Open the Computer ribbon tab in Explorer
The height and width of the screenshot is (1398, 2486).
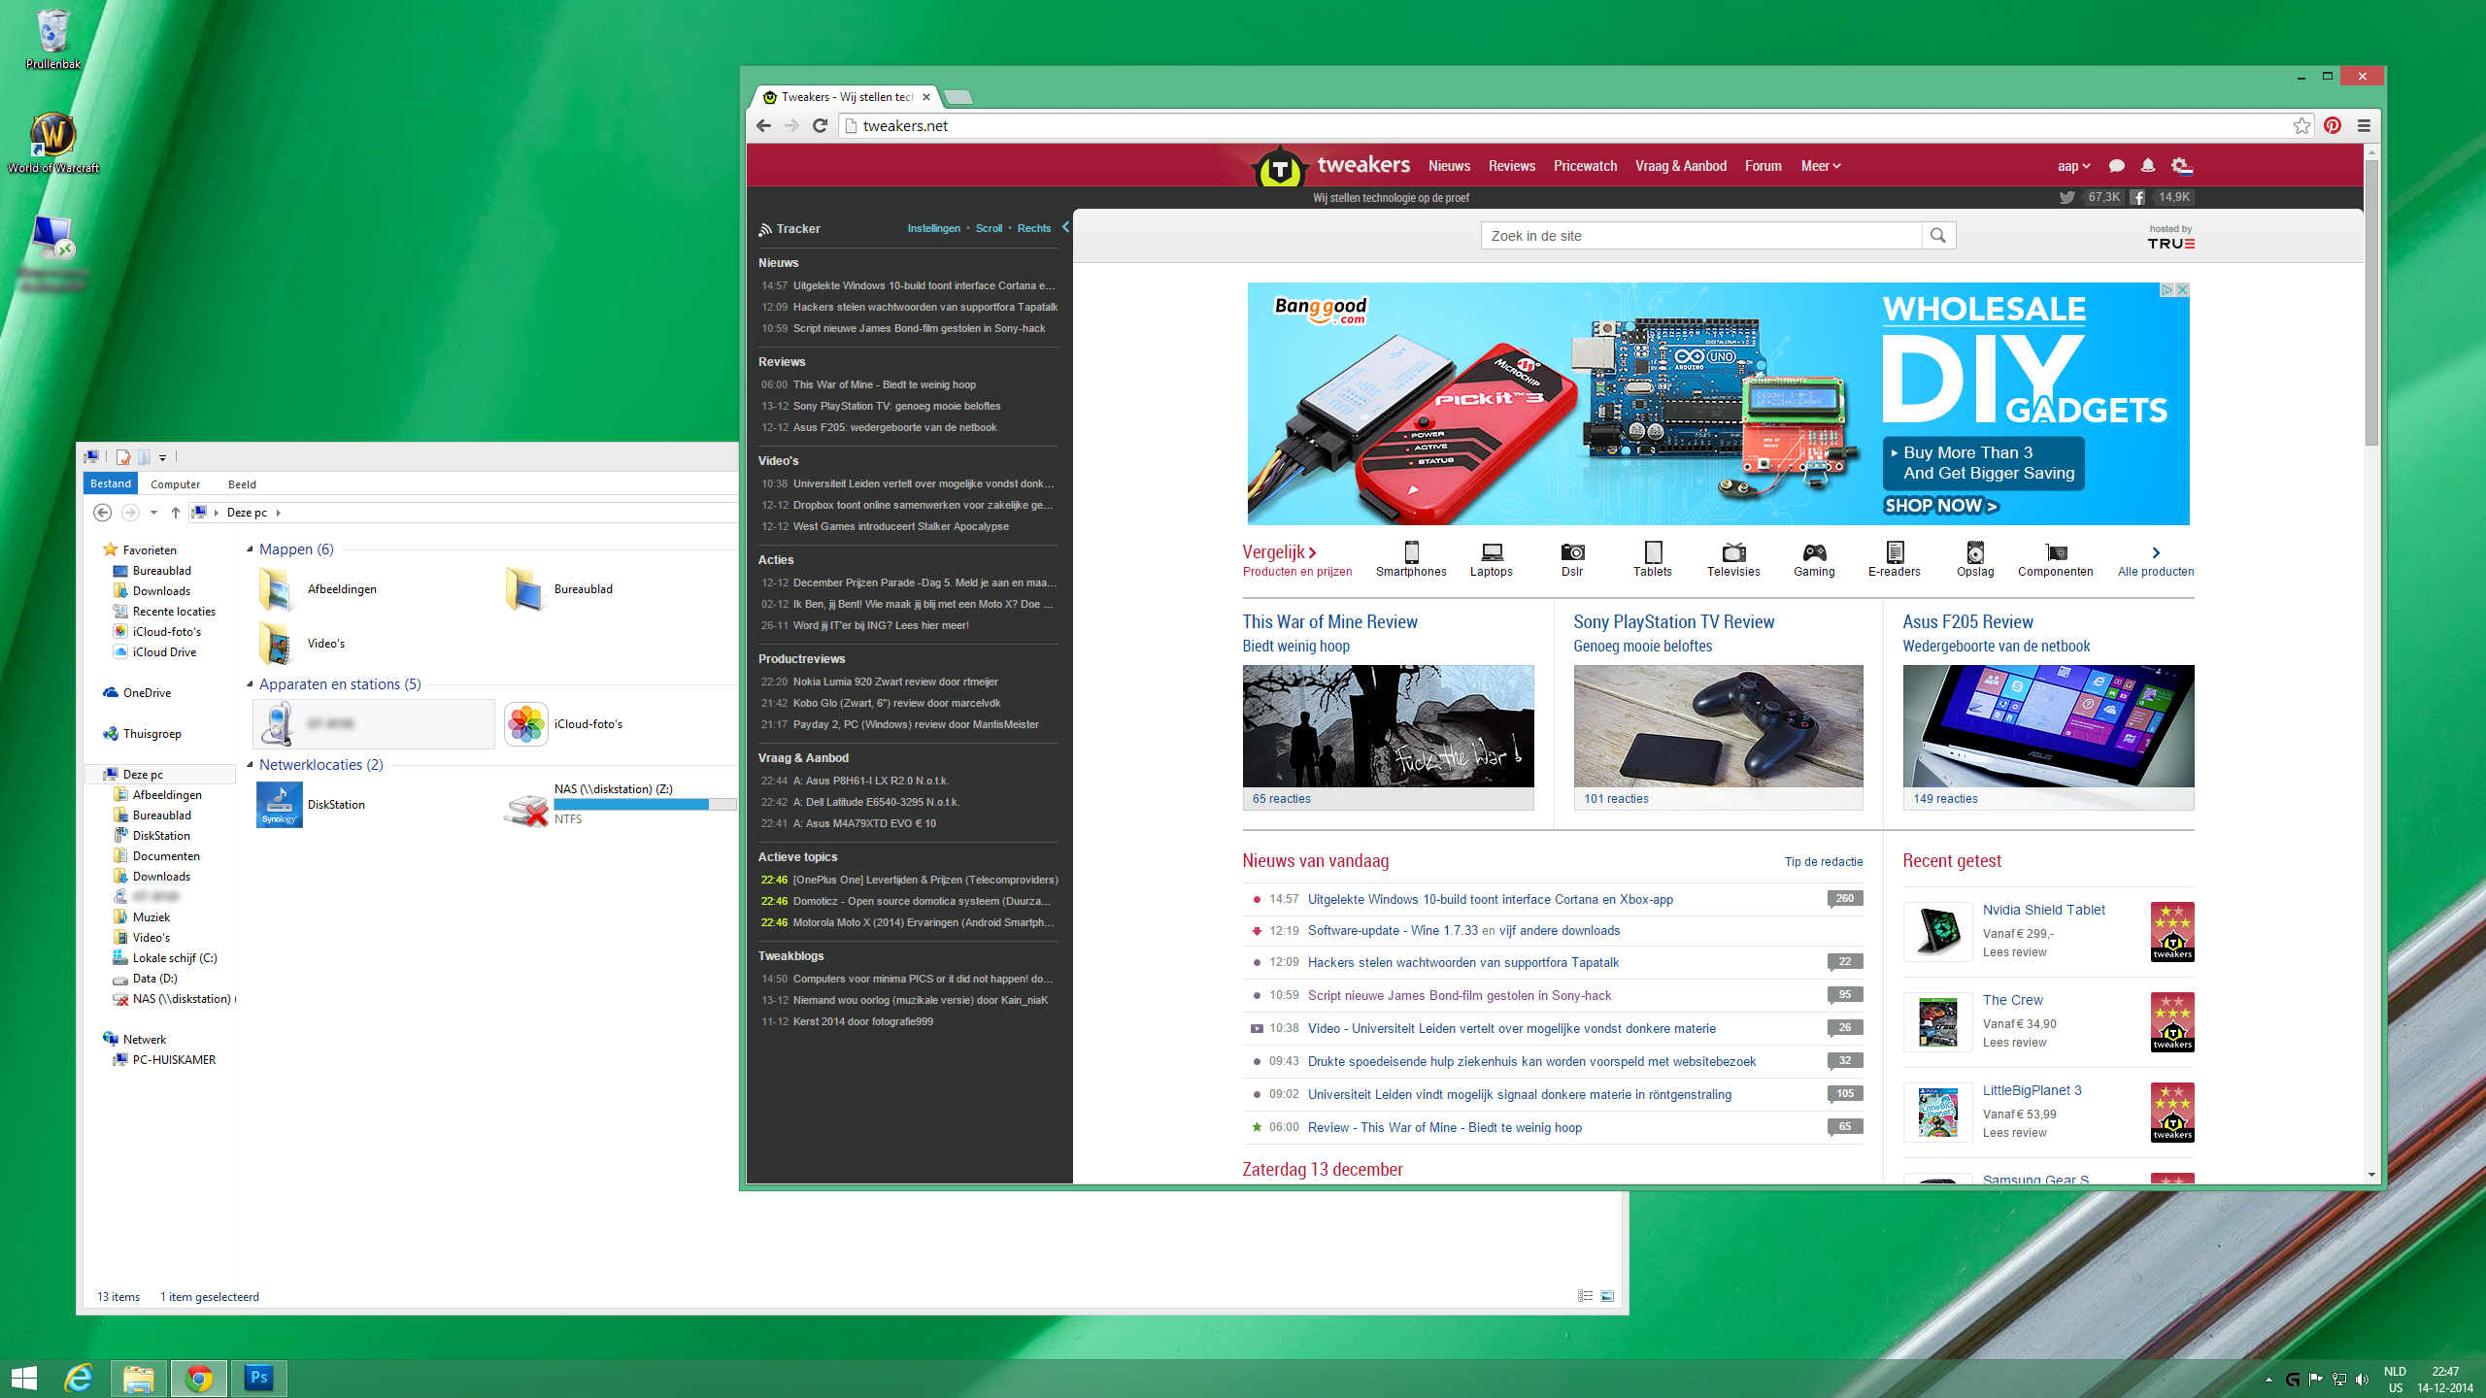coord(176,484)
